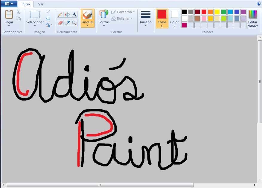This screenshot has width=262, height=188.
Task: Open the Contorno dropdown
Action: 123,12
